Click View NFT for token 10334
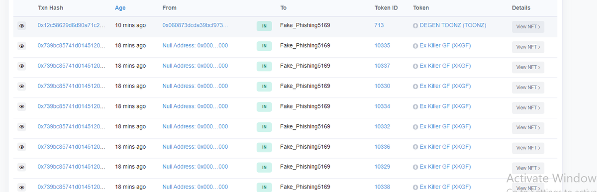The height and width of the screenshot is (192, 597). coord(528,107)
